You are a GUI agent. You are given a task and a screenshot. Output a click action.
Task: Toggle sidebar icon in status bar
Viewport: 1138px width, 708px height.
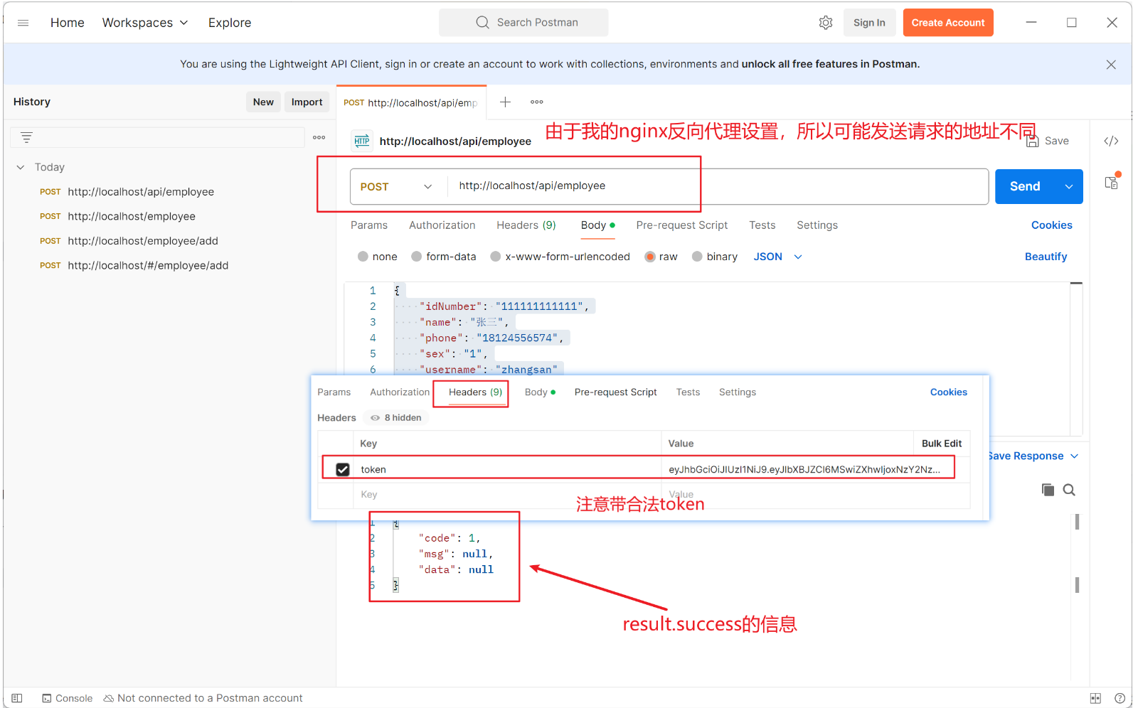(17, 698)
